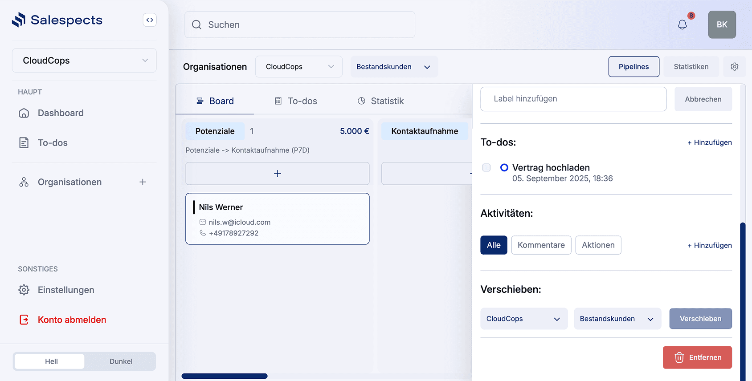This screenshot has height=381, width=752.
Task: Click the red Entfernen button
Action: coord(697,357)
